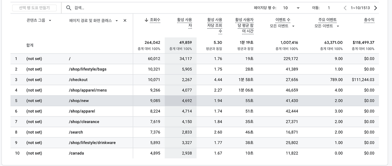Click key events value 789.00
This screenshot has width=392, height=166.
point(336,80)
